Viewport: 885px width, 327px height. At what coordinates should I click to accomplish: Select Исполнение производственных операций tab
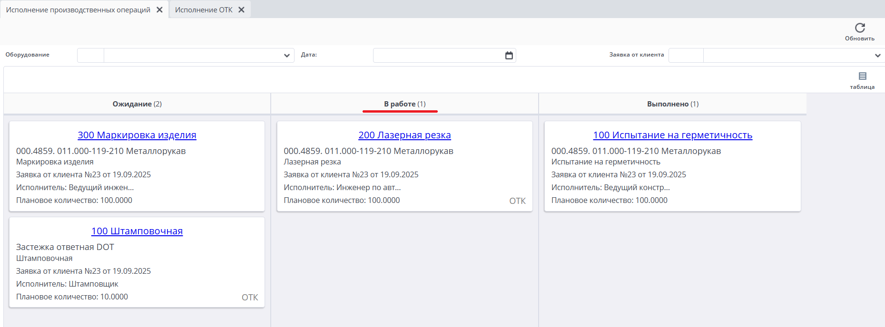[x=78, y=10]
